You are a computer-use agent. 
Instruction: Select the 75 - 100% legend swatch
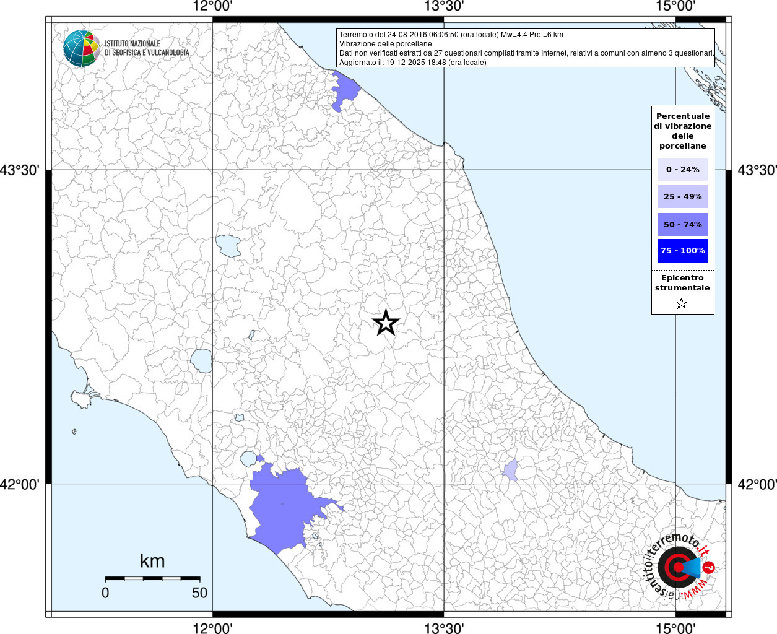[x=683, y=251]
